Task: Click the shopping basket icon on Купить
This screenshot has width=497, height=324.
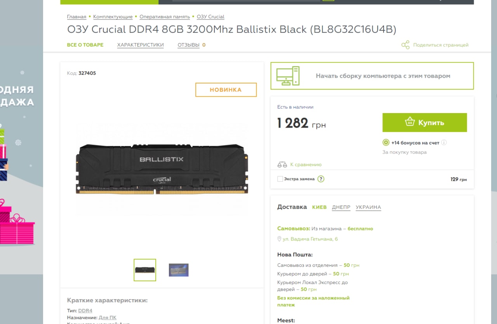Action: tap(410, 122)
